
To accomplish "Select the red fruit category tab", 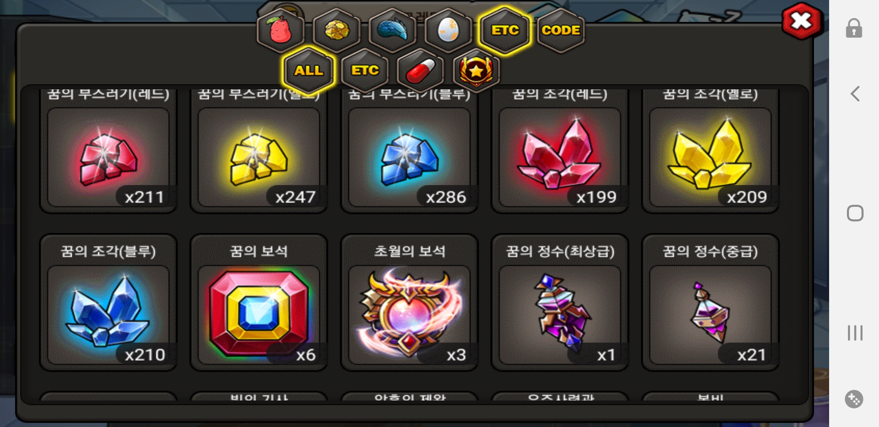I will pyautogui.click(x=280, y=30).
